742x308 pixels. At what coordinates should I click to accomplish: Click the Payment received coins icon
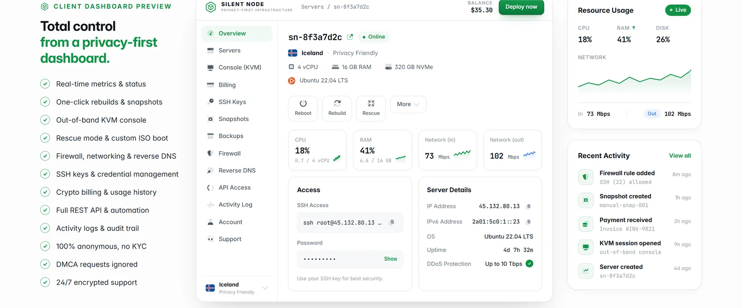pyautogui.click(x=586, y=224)
